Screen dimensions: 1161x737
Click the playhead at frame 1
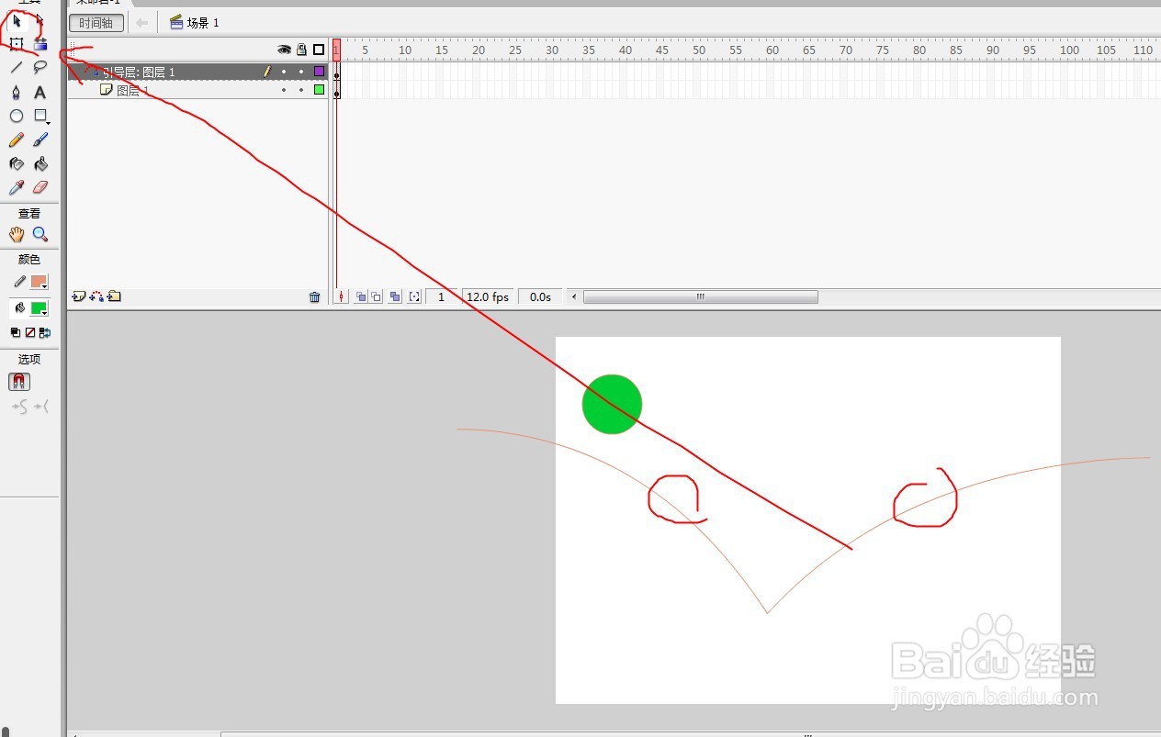click(336, 50)
